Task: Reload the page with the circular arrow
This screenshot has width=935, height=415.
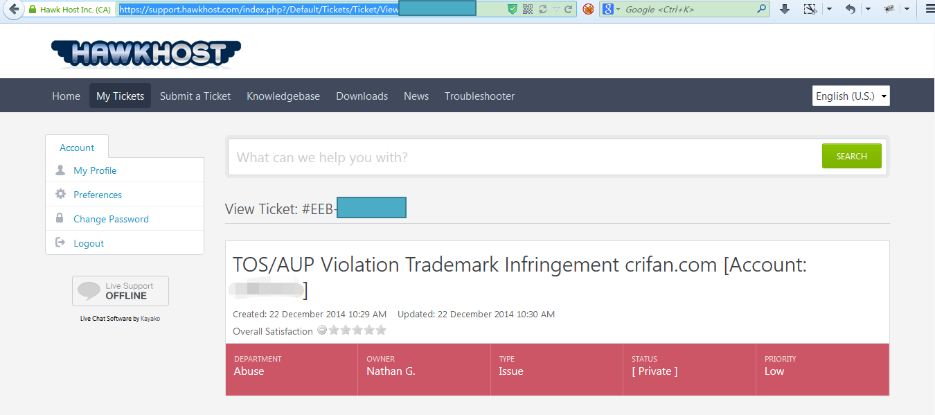Action: click(x=569, y=10)
